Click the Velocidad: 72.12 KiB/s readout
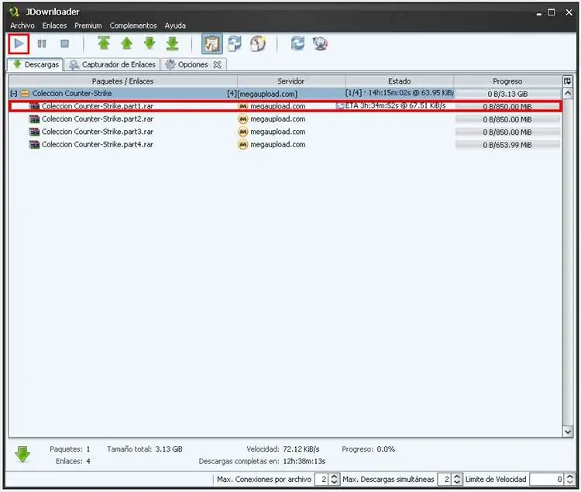The image size is (581, 492). coord(283,449)
